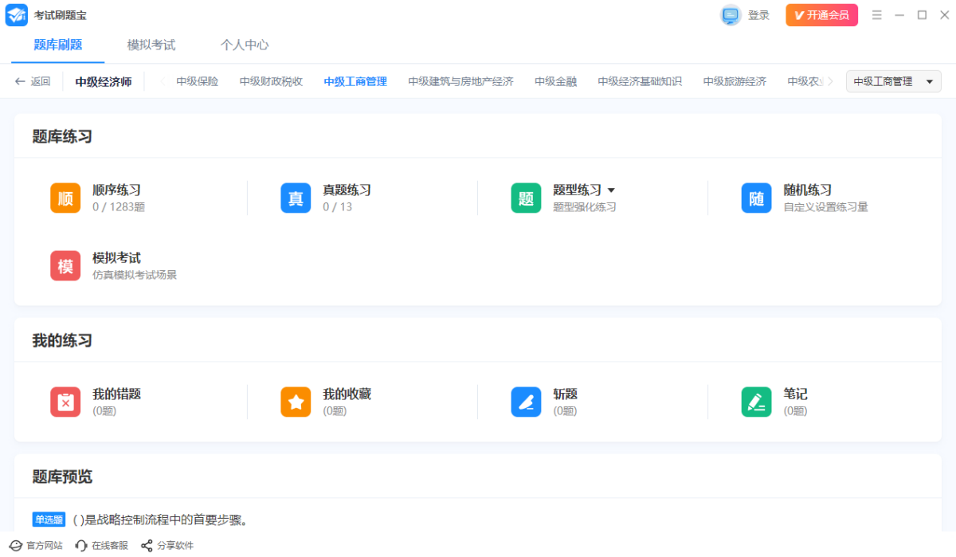The image size is (956, 557).
Task: Click the 考试刷题宝 app logo
Action: [x=17, y=15]
